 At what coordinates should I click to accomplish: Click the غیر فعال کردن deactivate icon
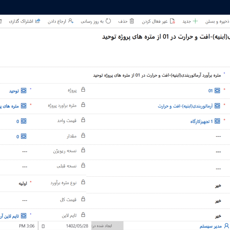click(x=172, y=21)
